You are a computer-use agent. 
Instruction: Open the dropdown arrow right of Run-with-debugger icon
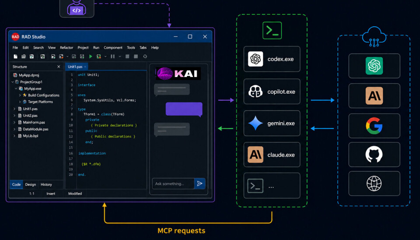pyautogui.click(x=105, y=56)
